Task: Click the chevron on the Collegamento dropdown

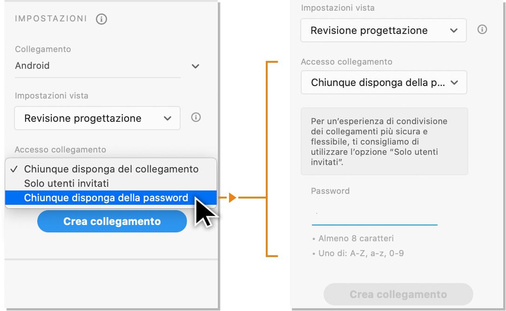Action: pyautogui.click(x=195, y=66)
